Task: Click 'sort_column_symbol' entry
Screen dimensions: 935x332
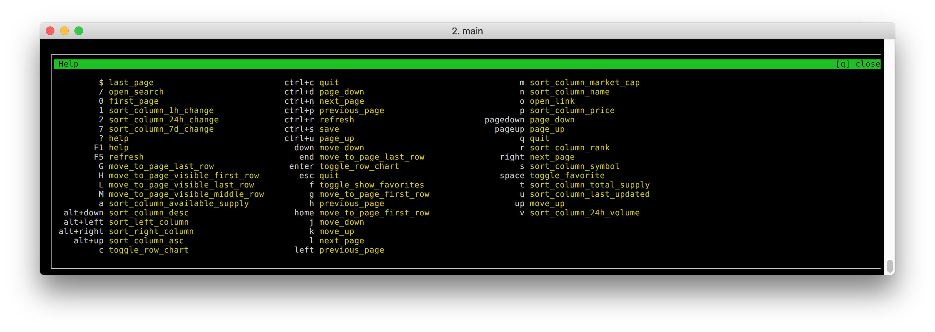Action: (x=575, y=167)
